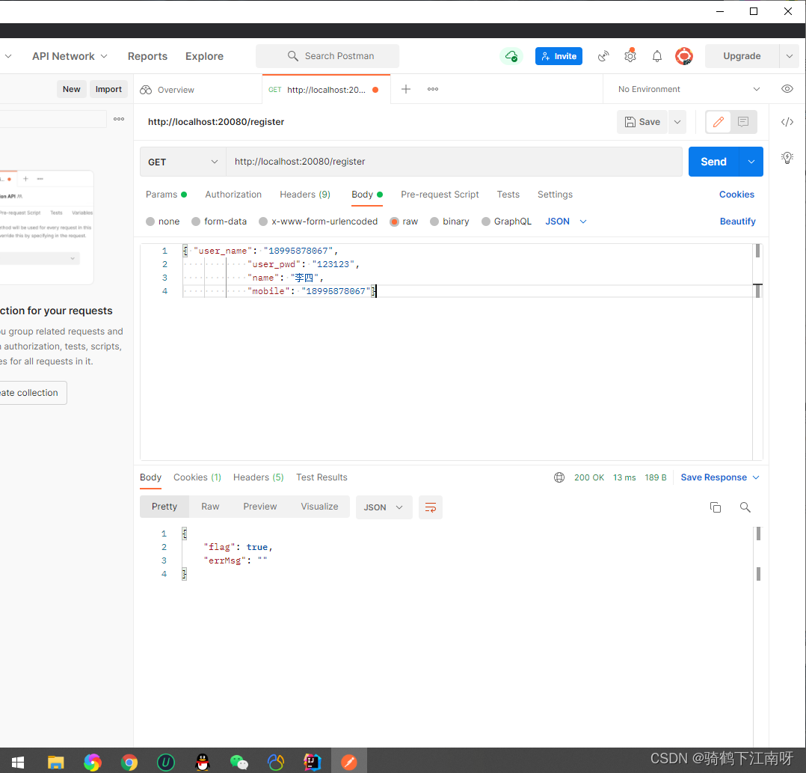This screenshot has width=806, height=773.
Task: Open the code snippet panel icon
Action: [787, 122]
